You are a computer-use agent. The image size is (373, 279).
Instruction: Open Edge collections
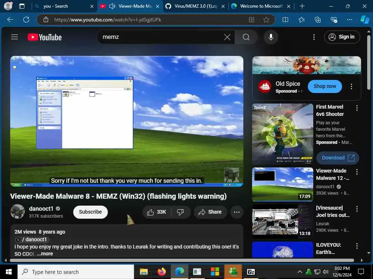(x=318, y=20)
